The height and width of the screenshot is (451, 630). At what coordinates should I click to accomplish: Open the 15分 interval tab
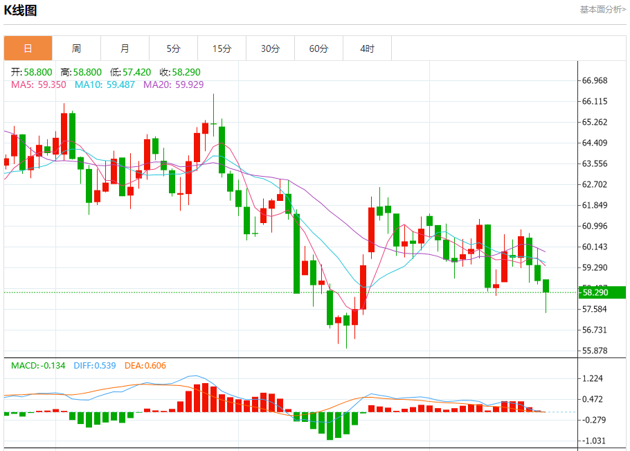click(222, 48)
